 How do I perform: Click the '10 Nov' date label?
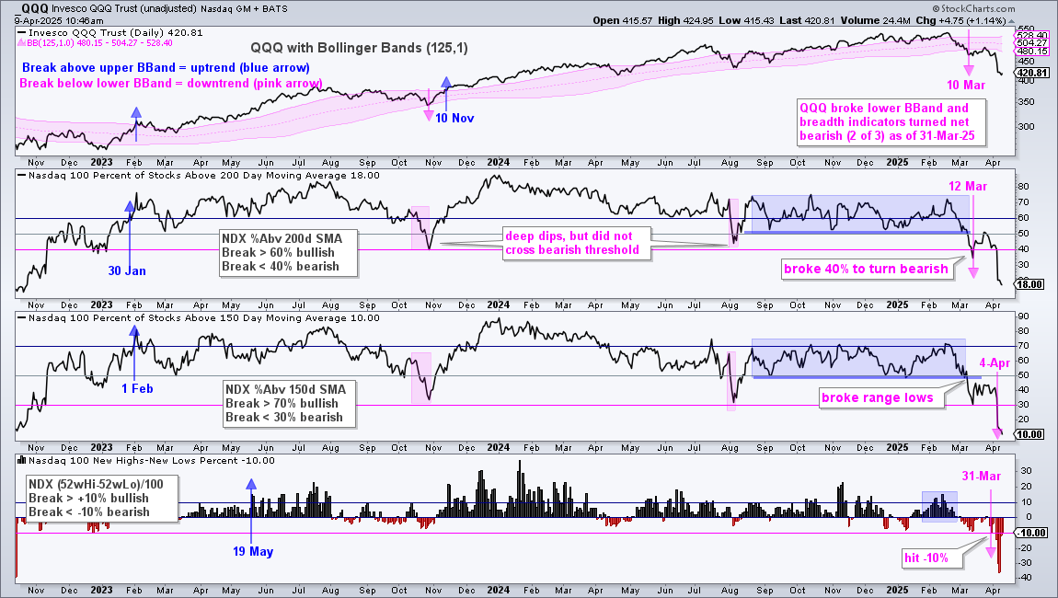tap(454, 118)
